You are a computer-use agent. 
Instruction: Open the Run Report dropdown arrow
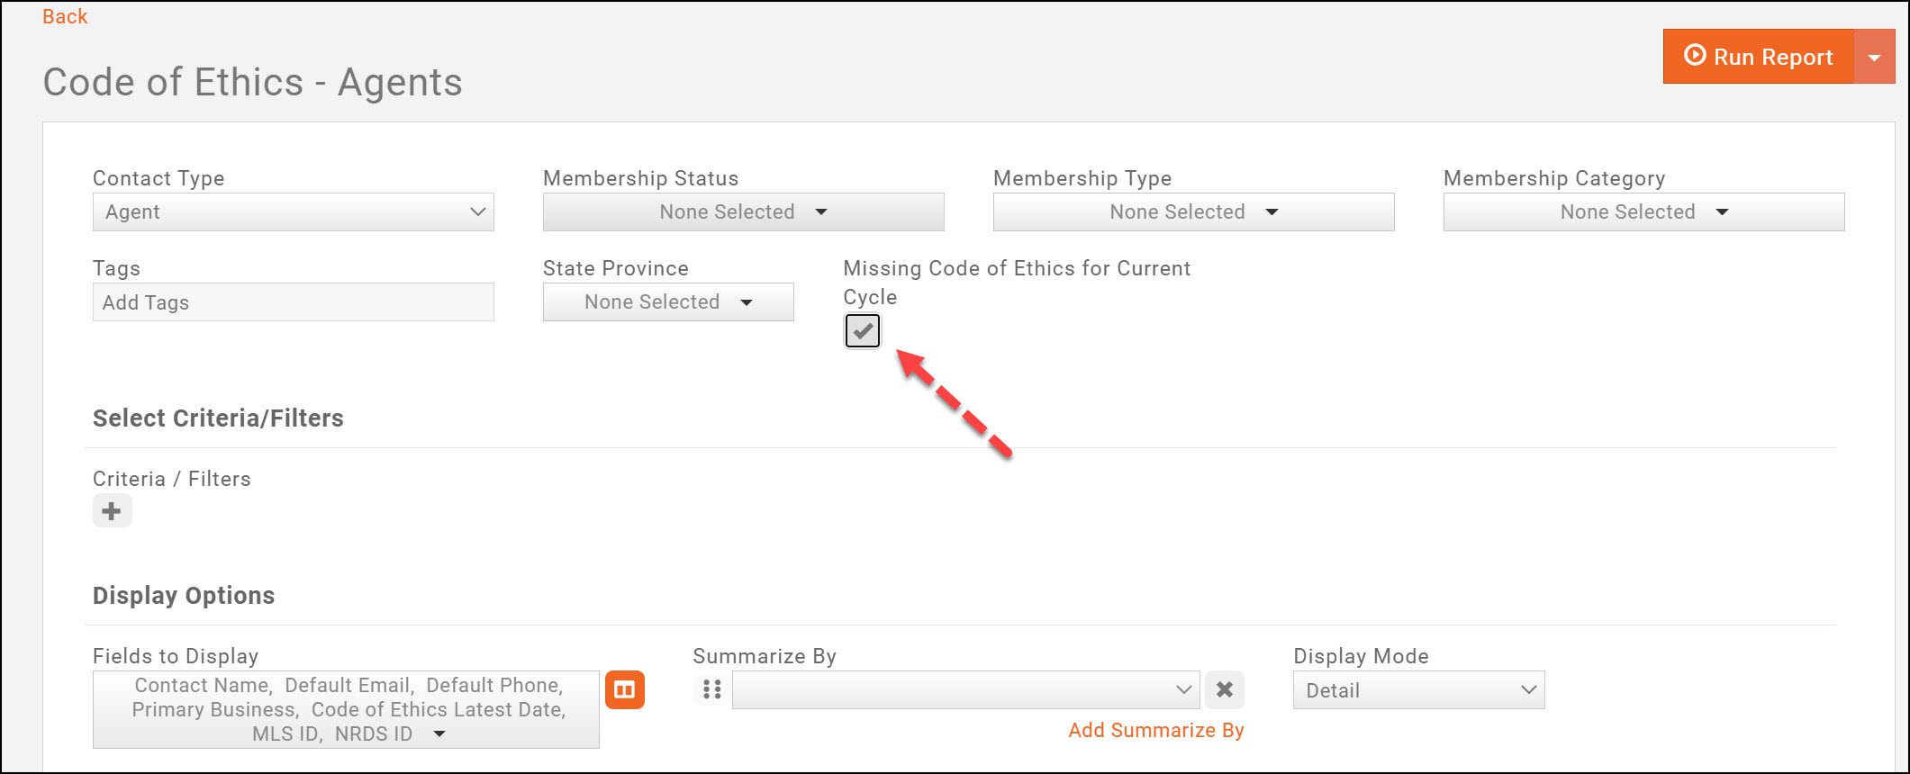pos(1875,56)
